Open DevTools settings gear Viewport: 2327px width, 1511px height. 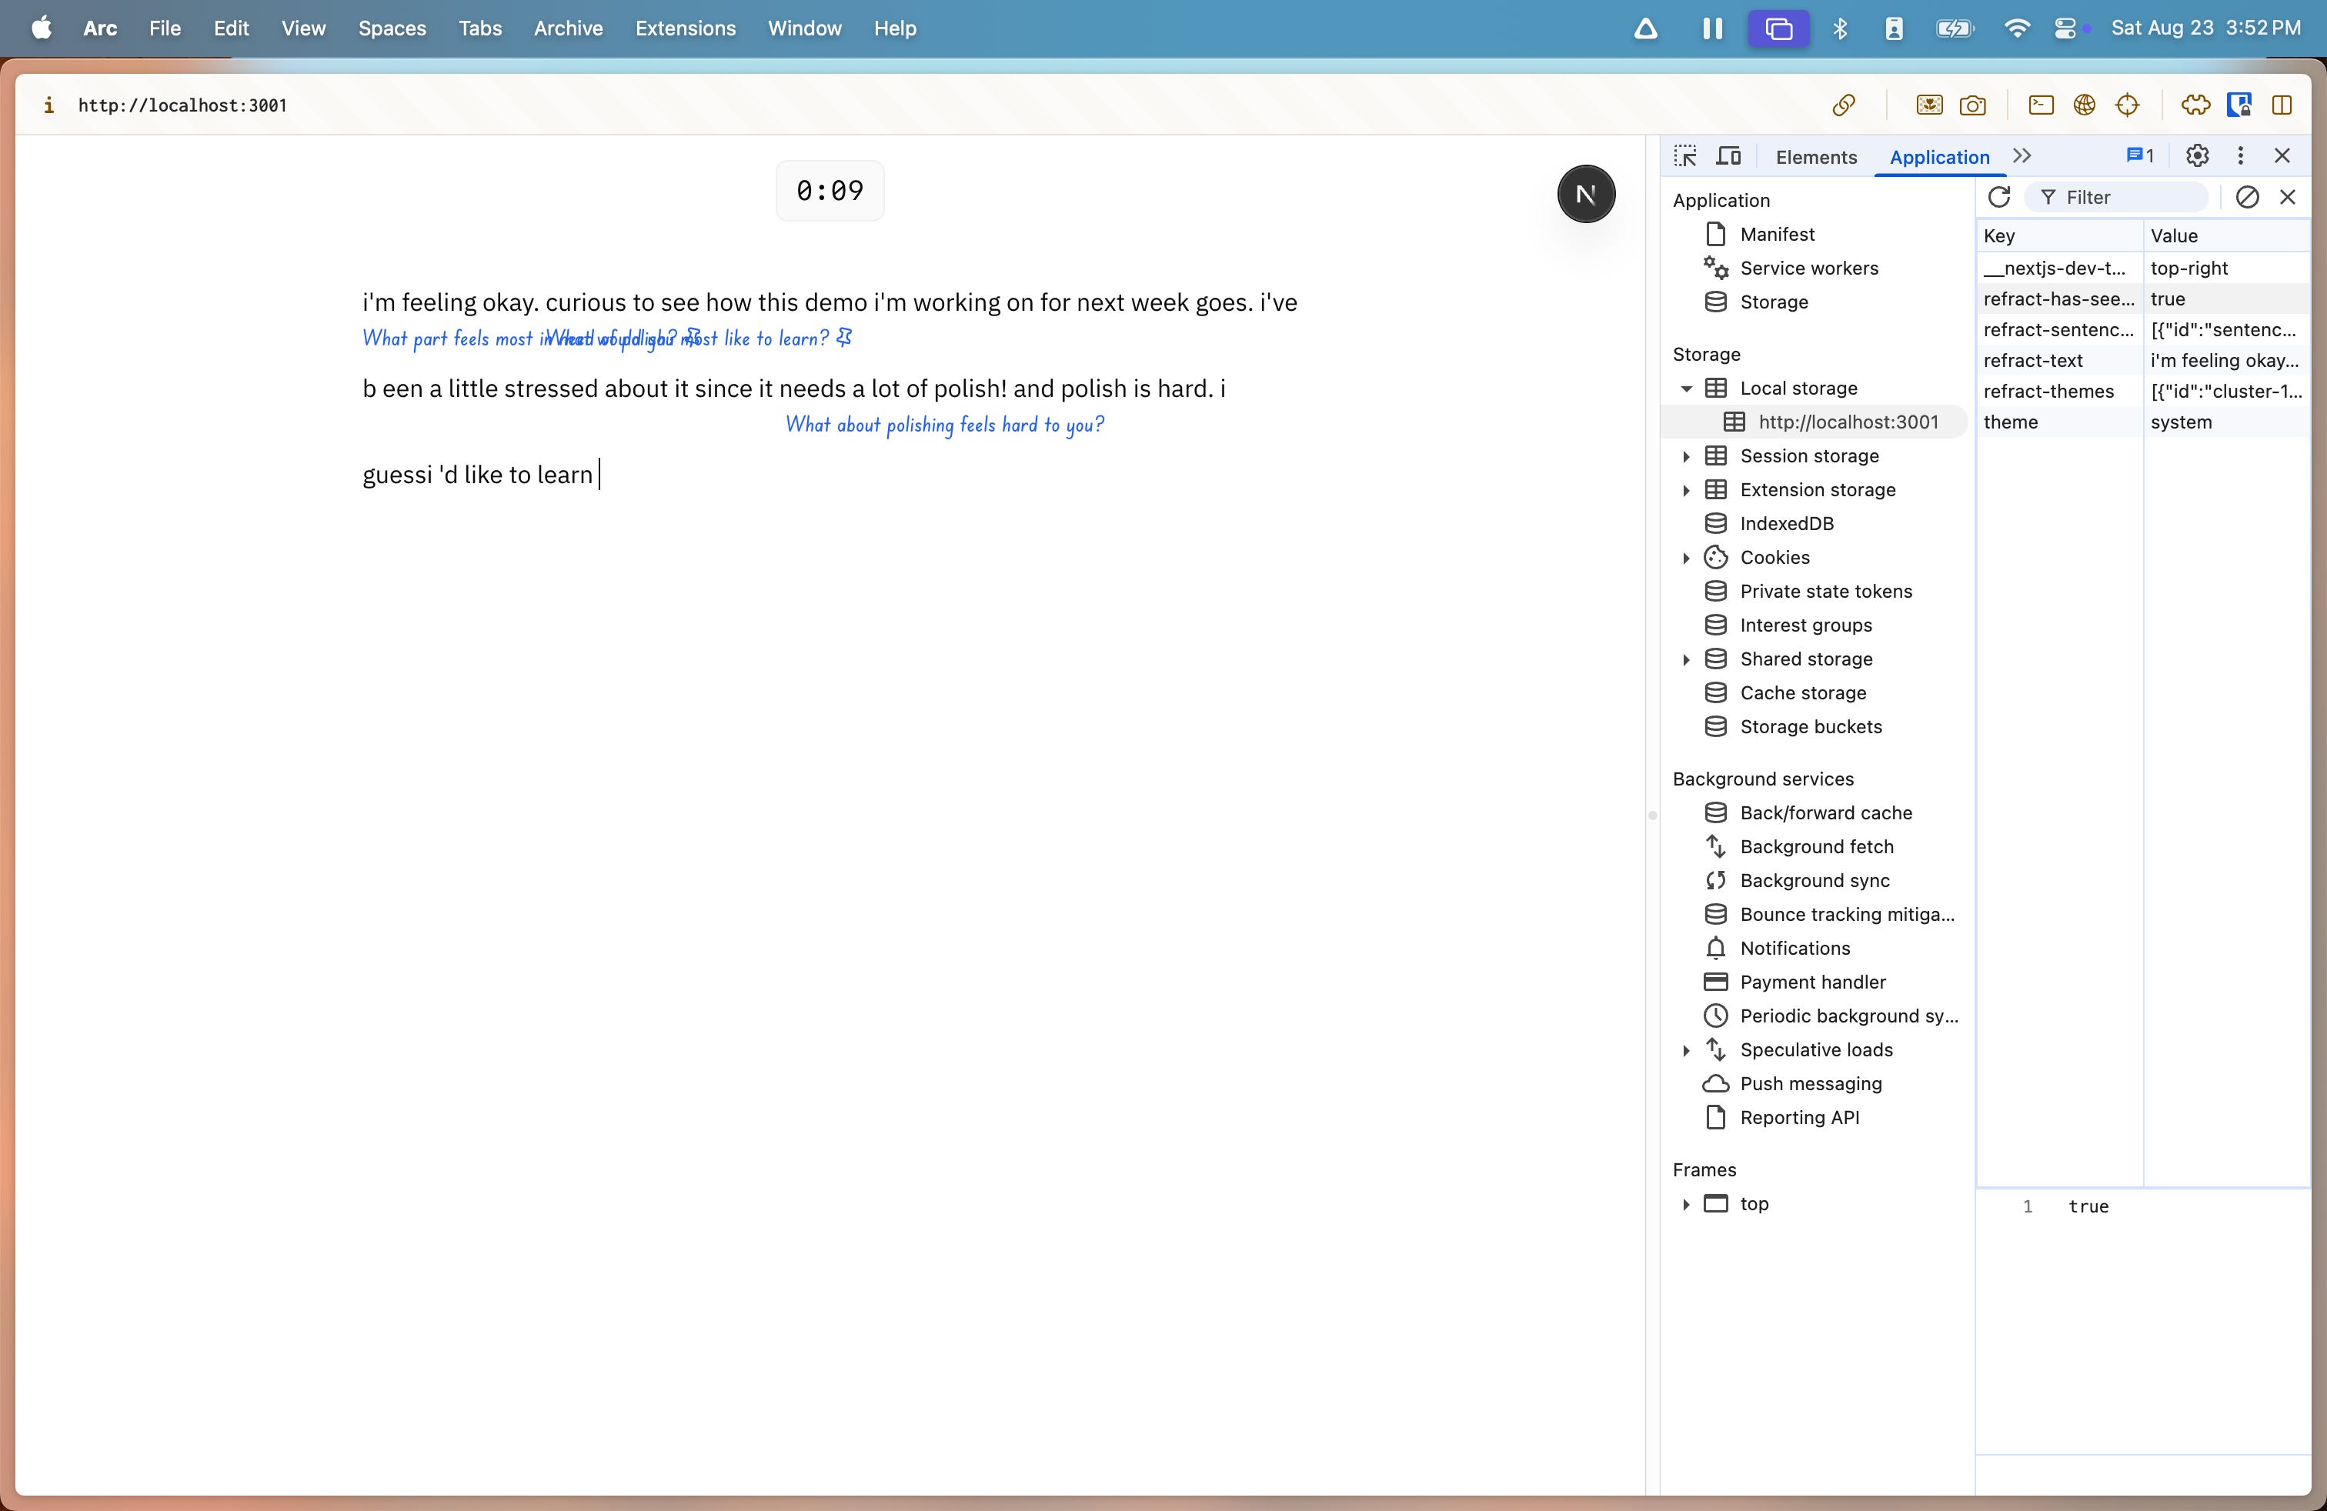point(2197,155)
